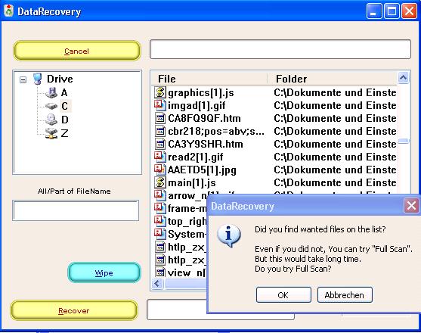Click the page icon beside CA8FQ9QF.htm
Screen dimensions: 421x333
coord(160,118)
